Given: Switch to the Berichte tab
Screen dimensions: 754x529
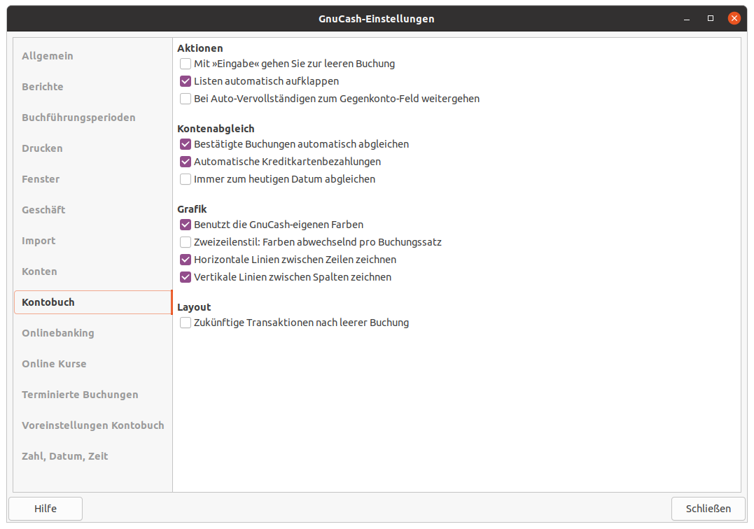Looking at the screenshot, I should click(x=43, y=87).
